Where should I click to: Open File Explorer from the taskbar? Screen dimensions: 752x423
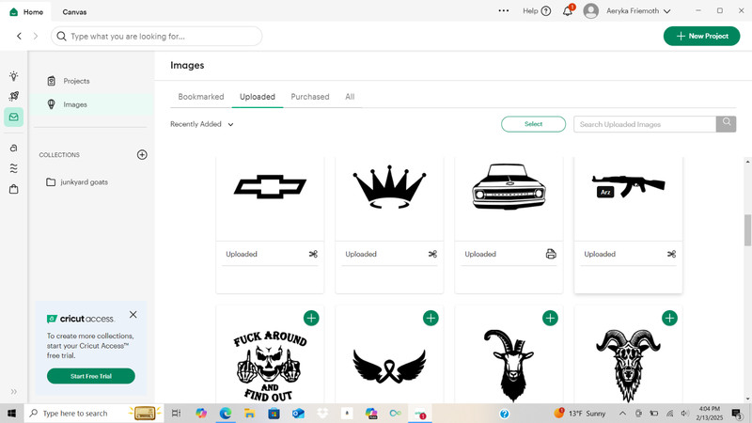pos(249,413)
